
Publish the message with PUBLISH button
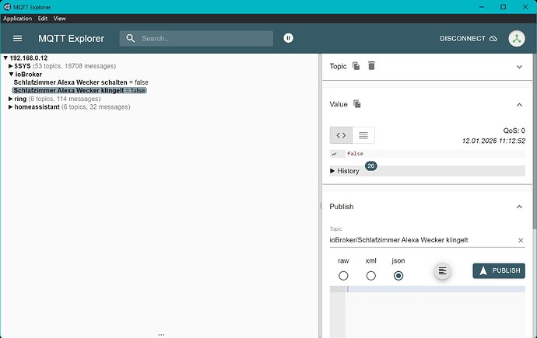pos(499,270)
